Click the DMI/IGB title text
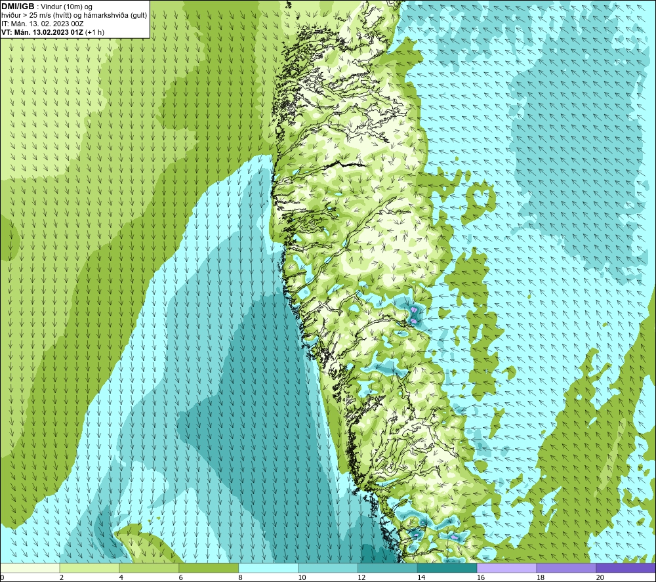Image resolution: width=656 pixels, height=582 pixels. [18, 7]
